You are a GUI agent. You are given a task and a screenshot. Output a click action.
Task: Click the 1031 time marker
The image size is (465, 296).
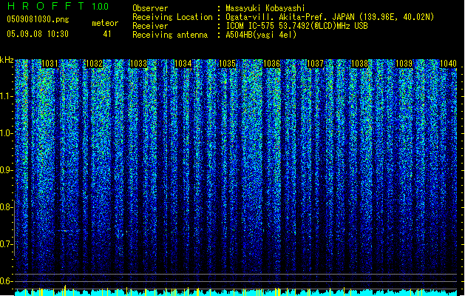click(50, 64)
